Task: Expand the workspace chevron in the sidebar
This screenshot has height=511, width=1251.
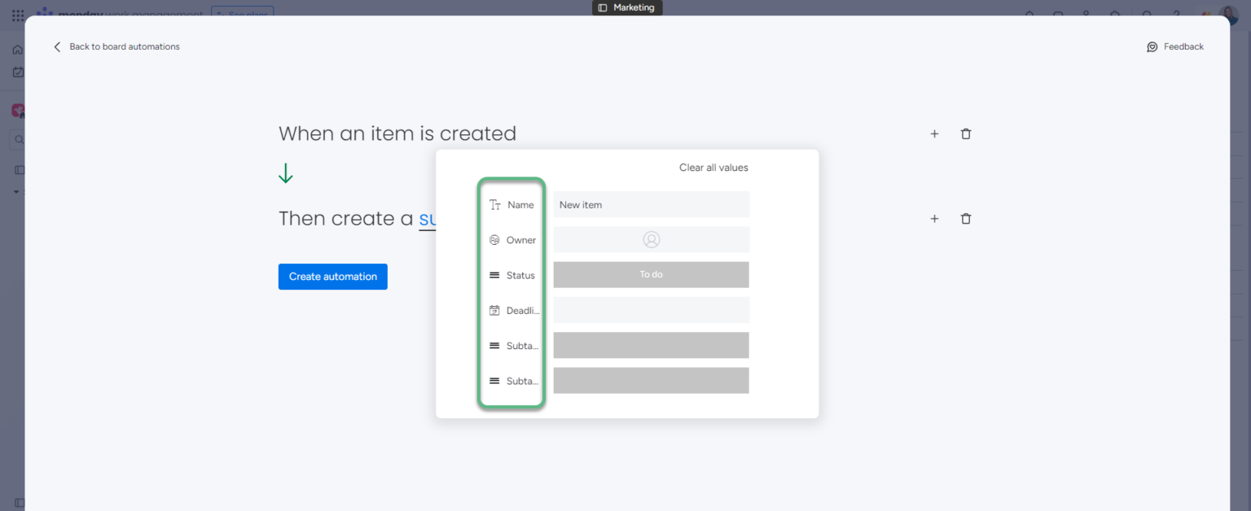Action: tap(15, 191)
